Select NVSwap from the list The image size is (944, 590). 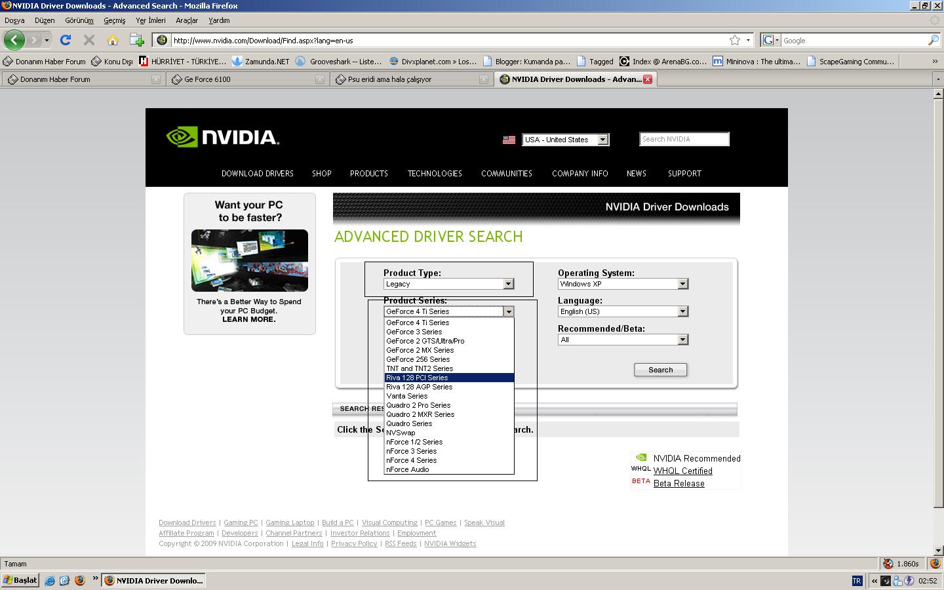point(449,433)
